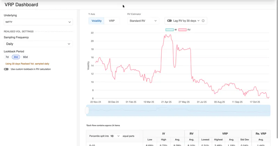Click the teal IV legend swatch
The width and height of the screenshot is (278, 146).
tap(170, 30)
